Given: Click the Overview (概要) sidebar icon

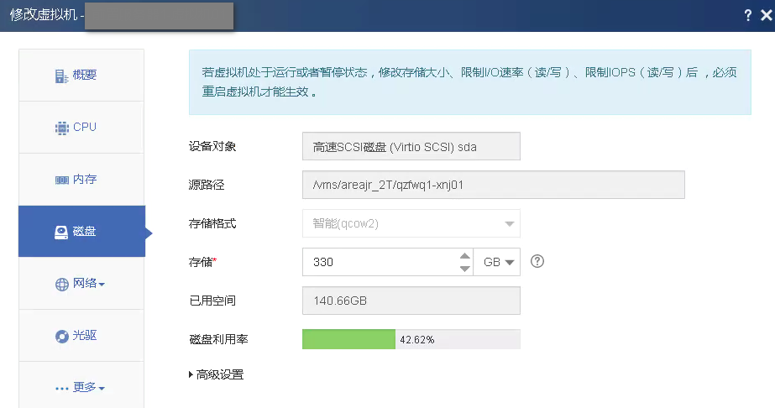Looking at the screenshot, I should click(61, 76).
